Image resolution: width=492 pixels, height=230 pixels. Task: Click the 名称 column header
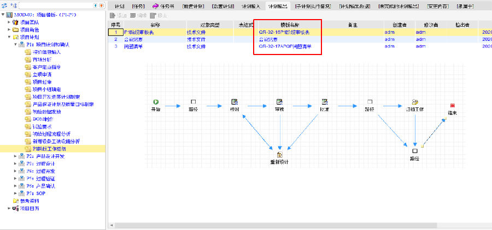[155, 25]
